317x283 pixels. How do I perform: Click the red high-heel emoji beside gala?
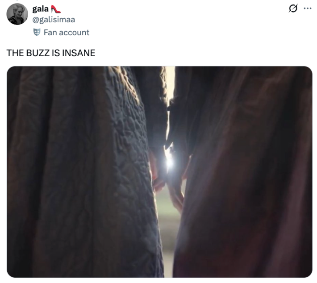click(56, 9)
